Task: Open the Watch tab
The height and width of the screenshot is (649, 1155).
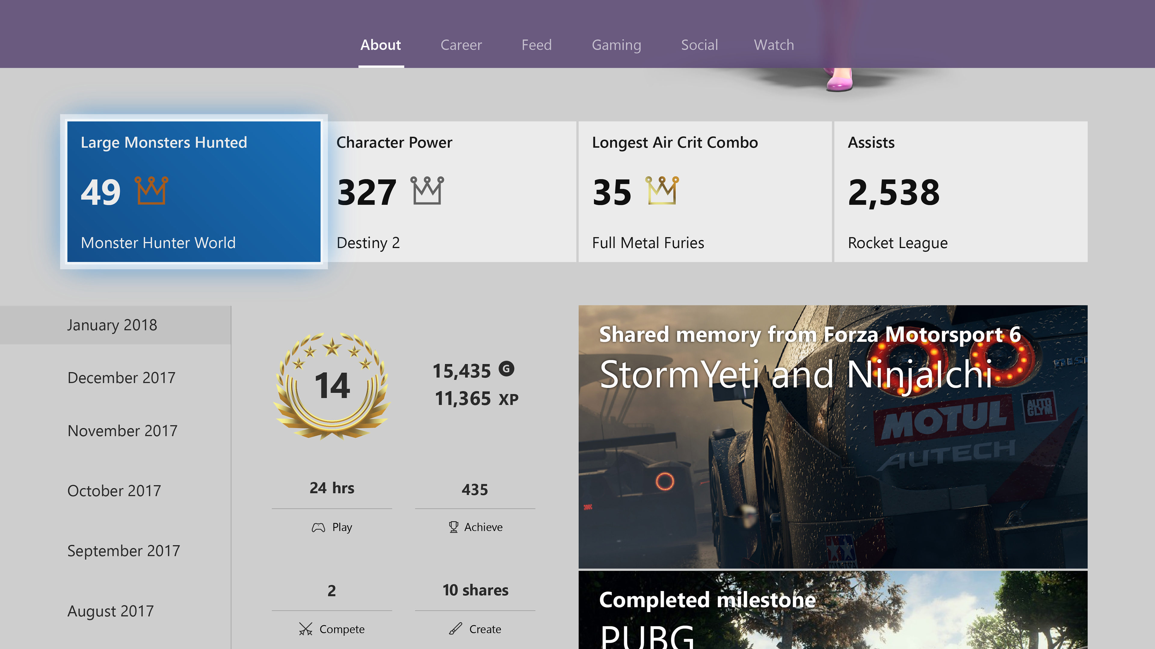Action: 774,45
